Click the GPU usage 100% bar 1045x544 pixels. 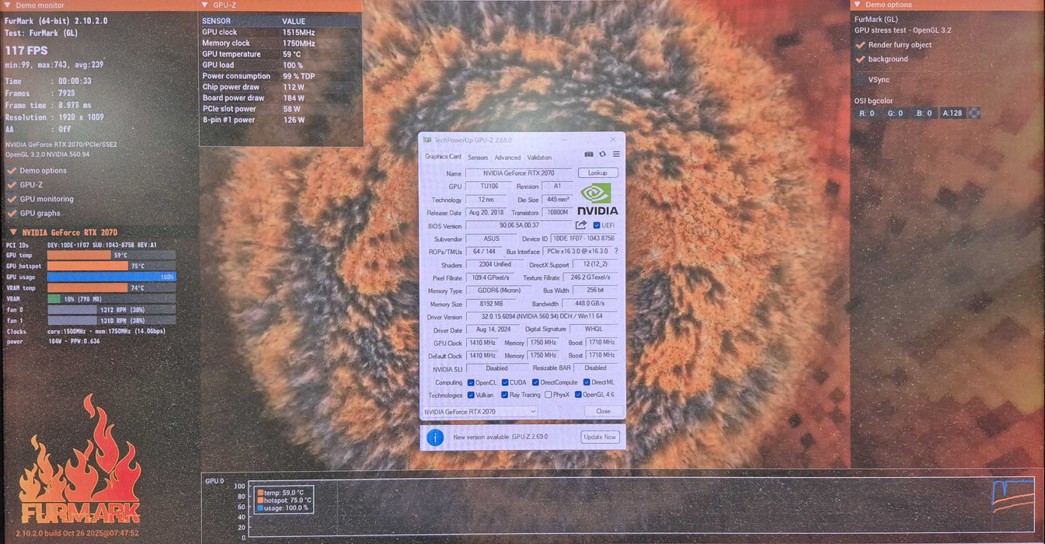coord(112,277)
